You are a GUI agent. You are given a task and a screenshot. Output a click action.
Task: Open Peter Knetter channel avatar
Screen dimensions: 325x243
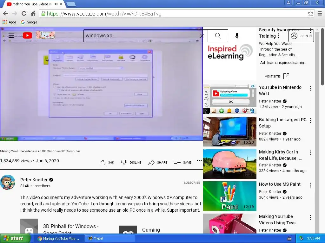coord(8,182)
